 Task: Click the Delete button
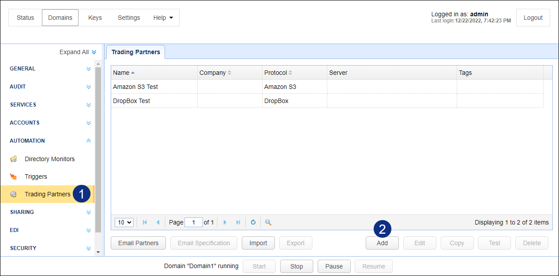(532, 243)
